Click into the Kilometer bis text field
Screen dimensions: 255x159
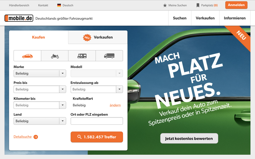click(36, 105)
